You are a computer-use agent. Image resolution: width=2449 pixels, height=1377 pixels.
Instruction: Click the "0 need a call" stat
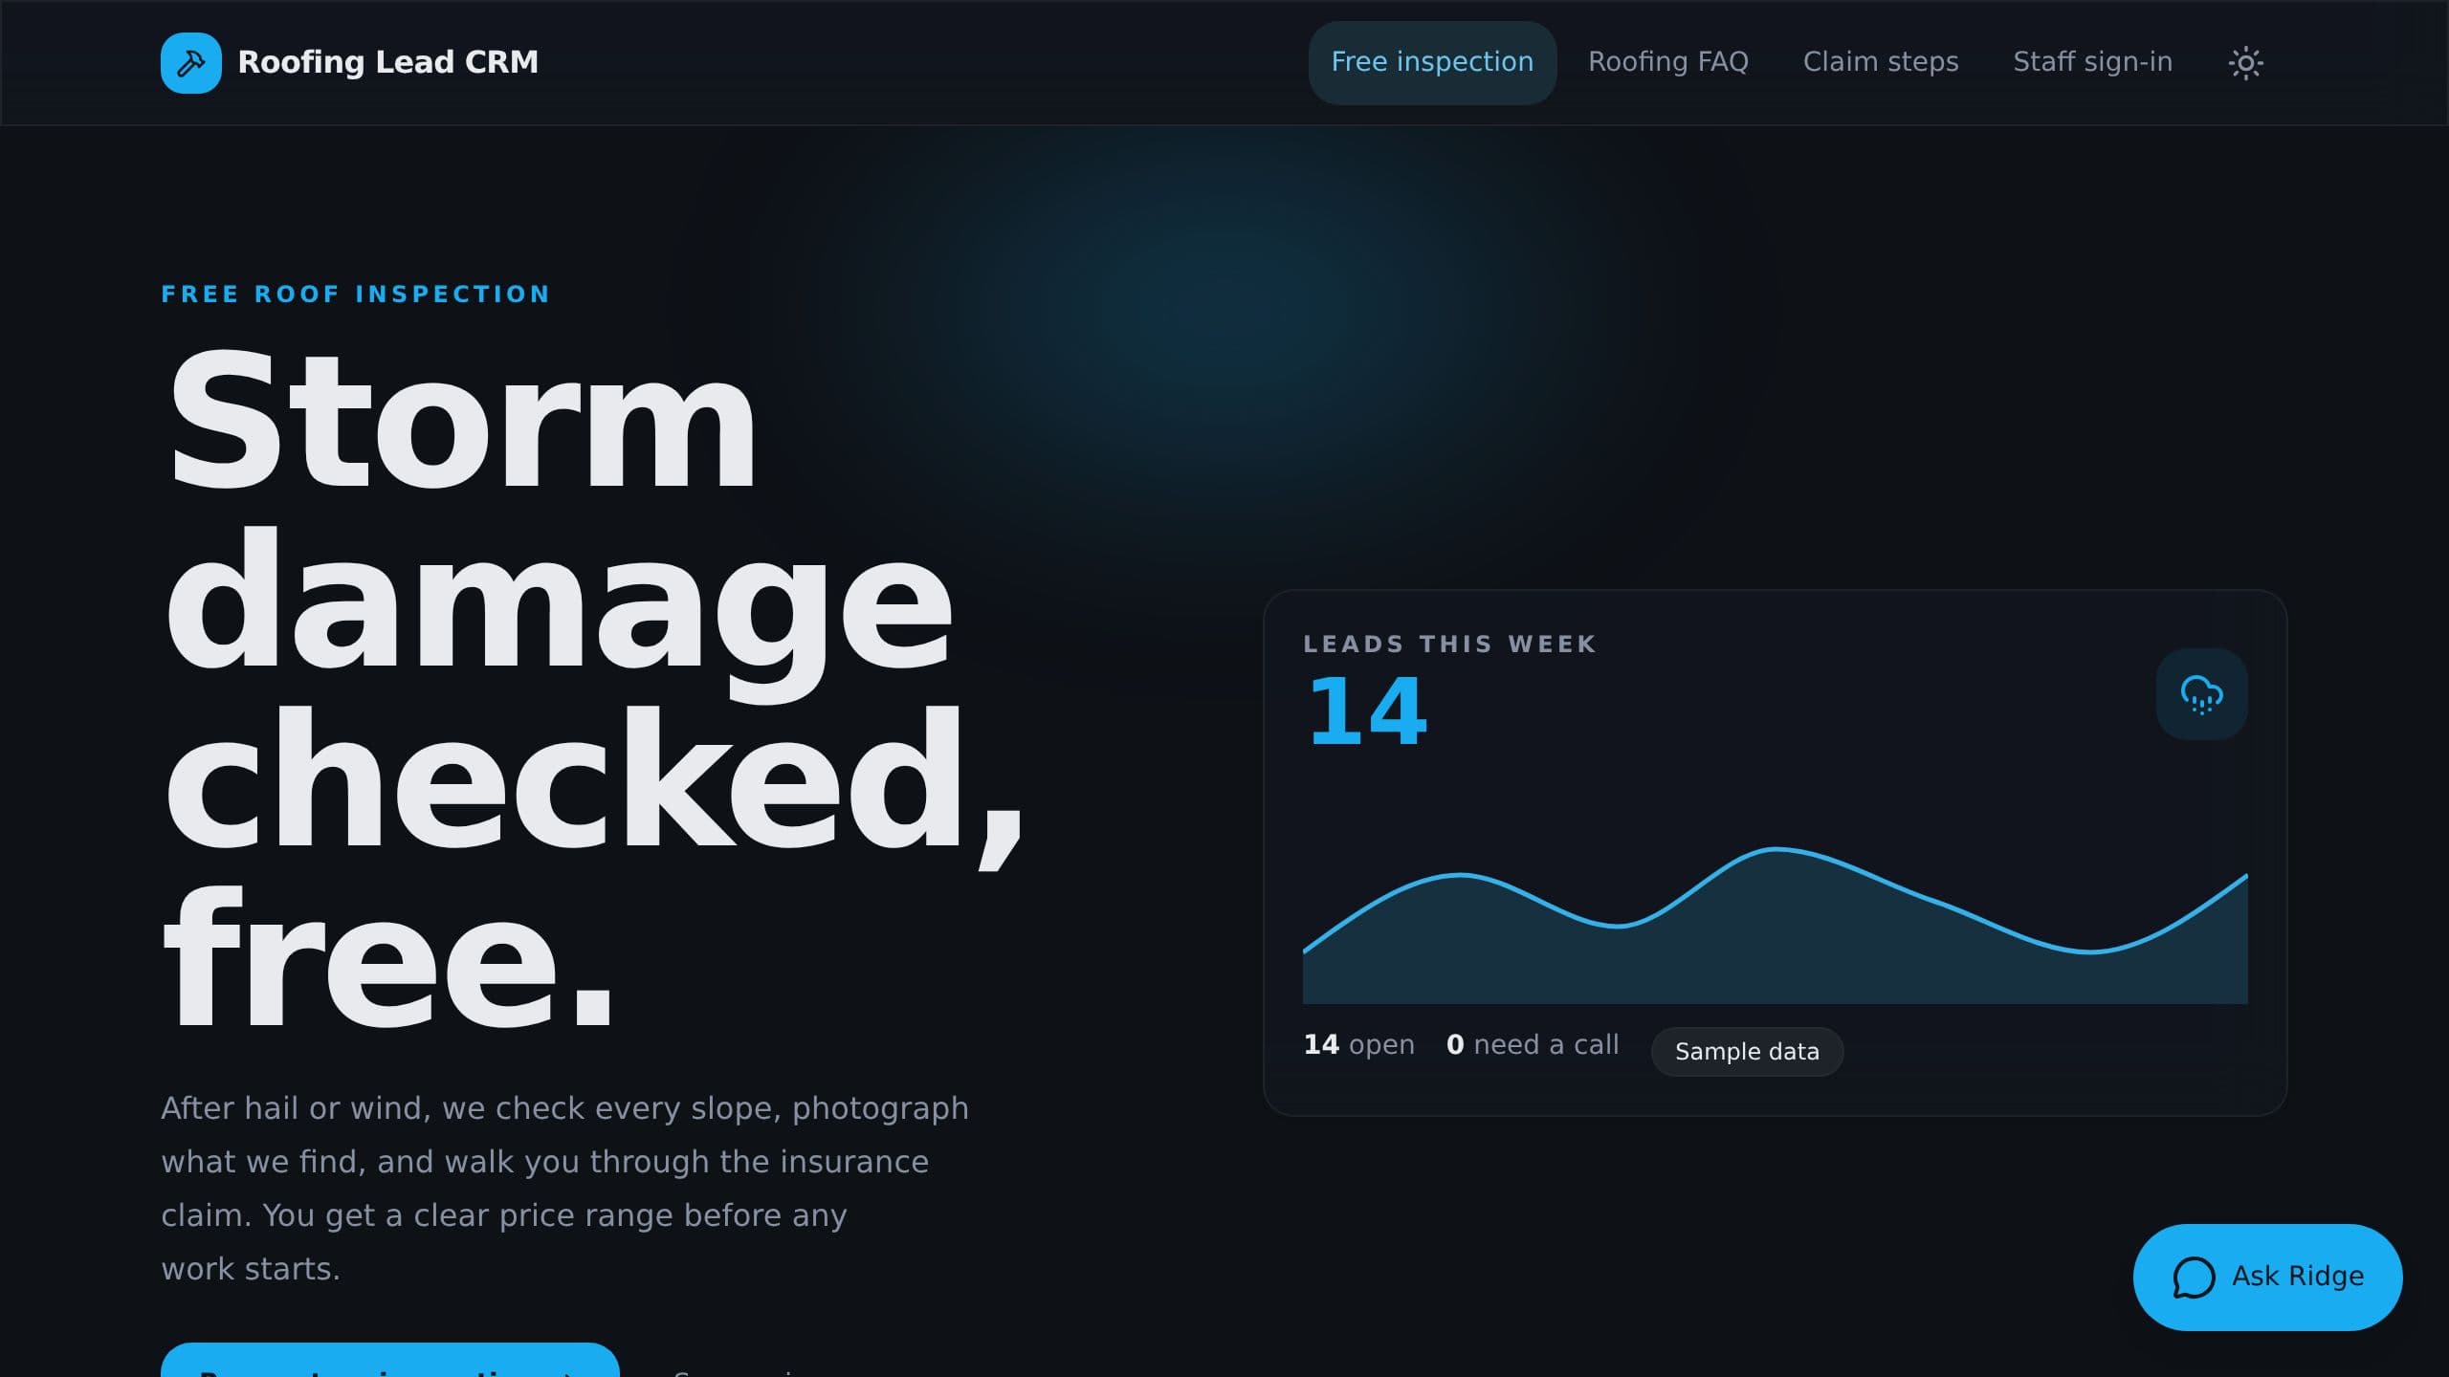tap(1533, 1044)
